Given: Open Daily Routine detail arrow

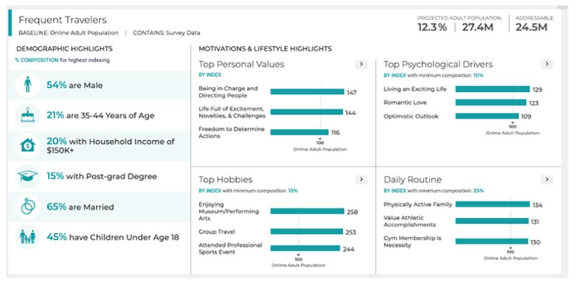Looking at the screenshot, I should click(547, 179).
